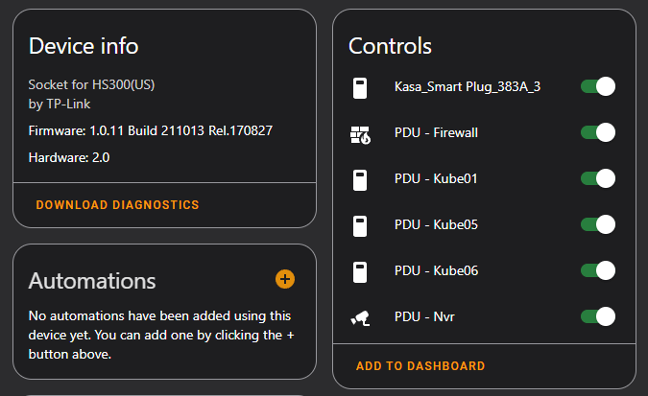Disable the PDU - Kube01 switch

point(597,178)
